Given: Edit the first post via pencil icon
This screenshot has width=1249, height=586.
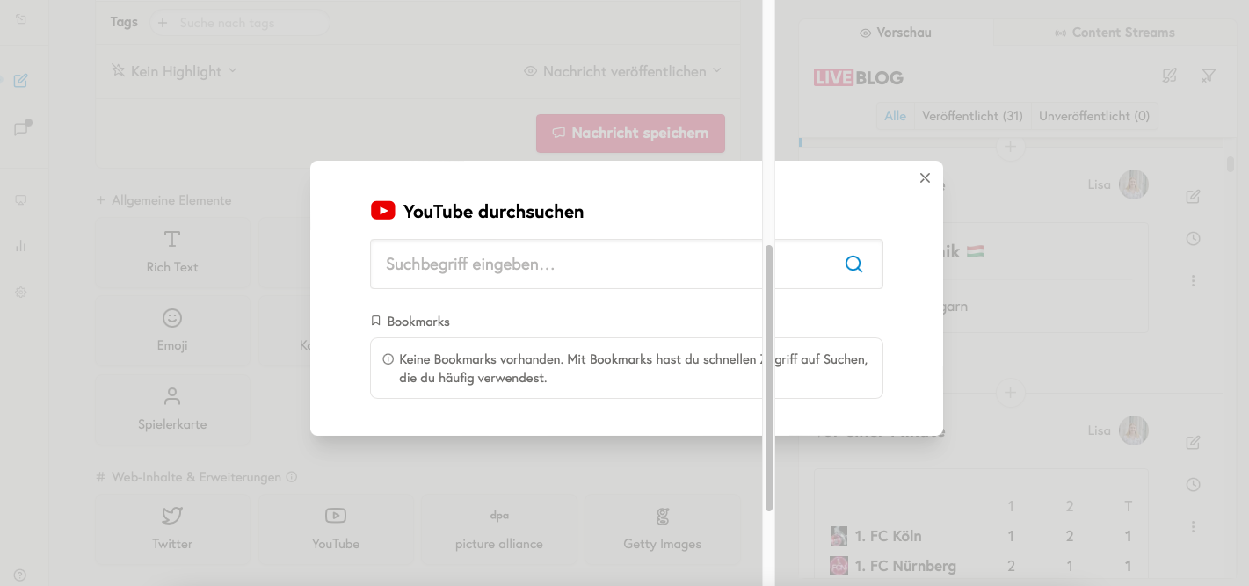Looking at the screenshot, I should [x=1193, y=197].
